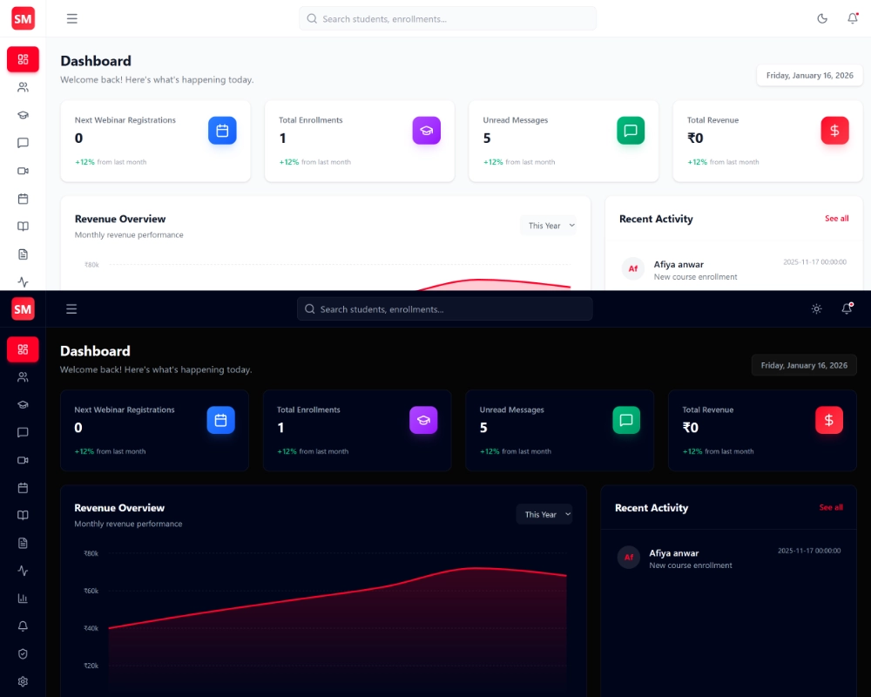This screenshot has width=871, height=697.
Task: Switch to dark mode with the moon icon
Action: click(822, 18)
